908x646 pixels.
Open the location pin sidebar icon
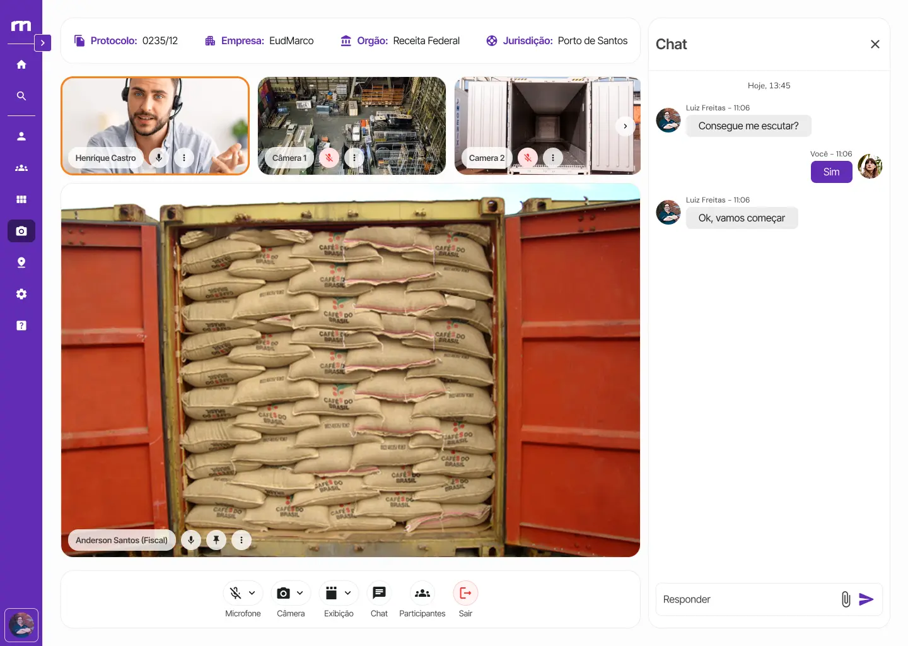[21, 262]
